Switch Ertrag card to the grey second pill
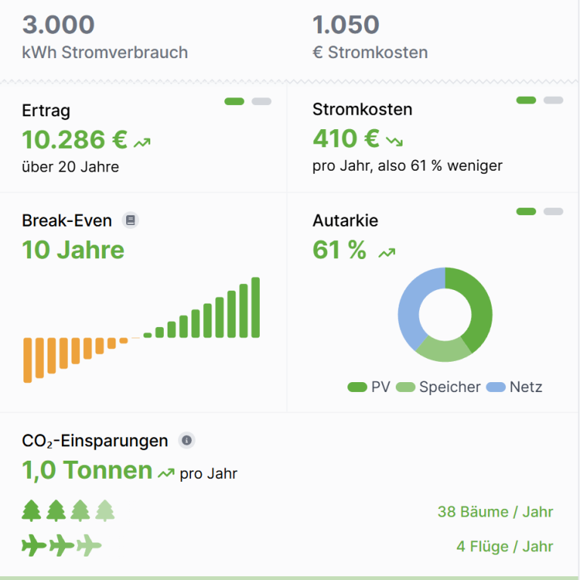The height and width of the screenshot is (580, 580). tap(261, 101)
